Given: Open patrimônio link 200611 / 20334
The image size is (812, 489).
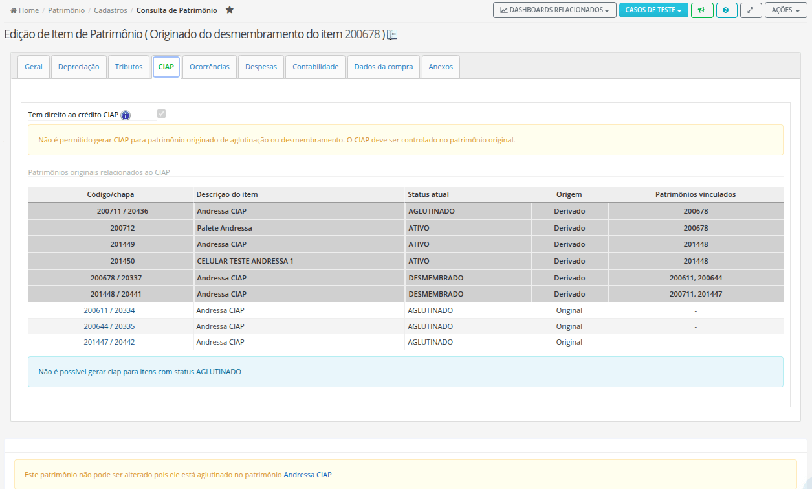Looking at the screenshot, I should tap(109, 310).
